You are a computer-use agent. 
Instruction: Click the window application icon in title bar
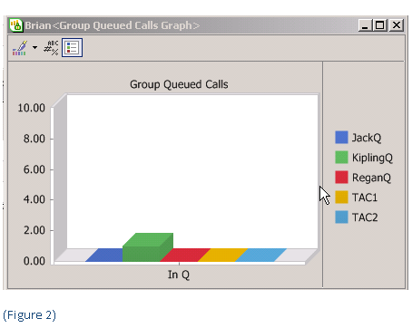(16, 25)
